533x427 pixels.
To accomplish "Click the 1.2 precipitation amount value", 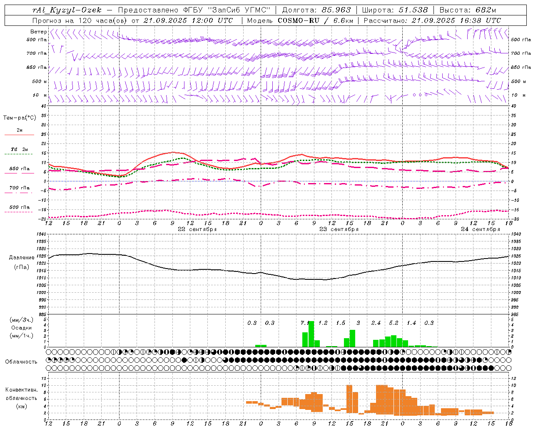I will (x=323, y=323).
